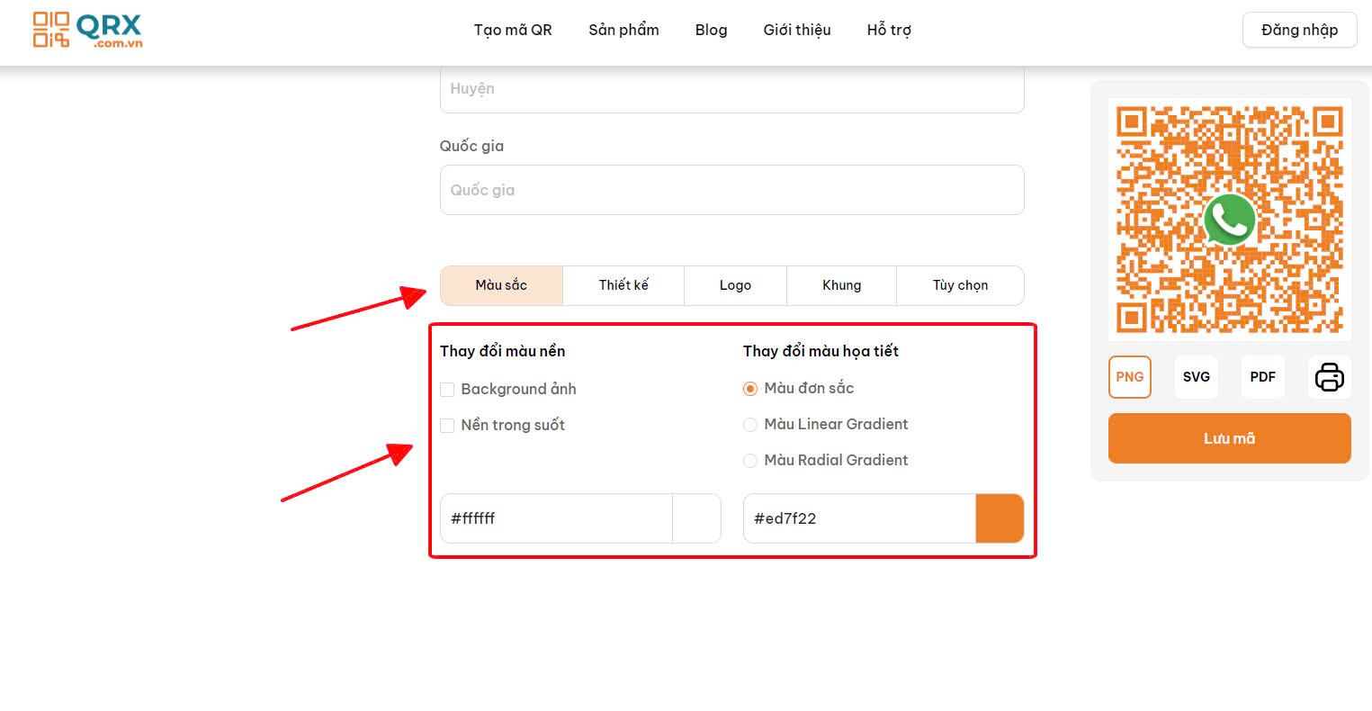Focus the Huyện input field

pyautogui.click(x=731, y=89)
